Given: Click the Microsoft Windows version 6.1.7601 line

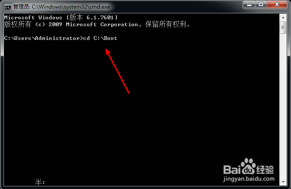Looking at the screenshot, I should (61, 18).
